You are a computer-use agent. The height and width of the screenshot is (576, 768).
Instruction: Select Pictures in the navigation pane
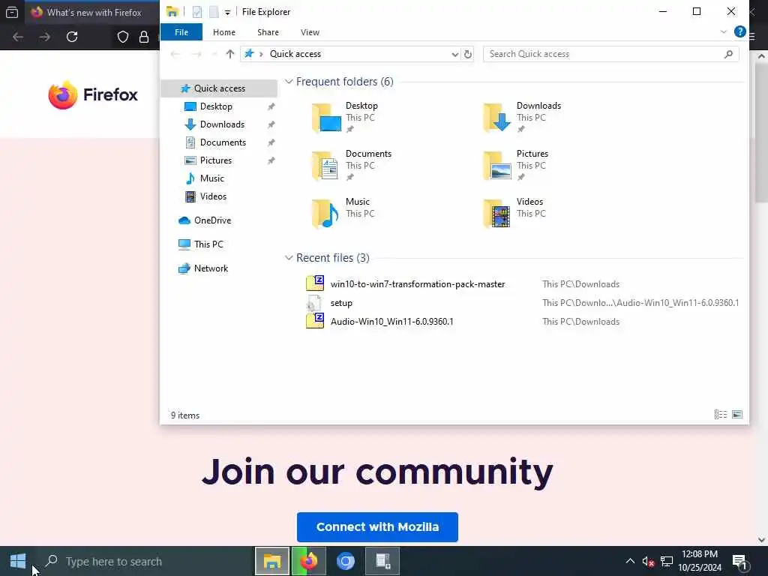tap(215, 160)
